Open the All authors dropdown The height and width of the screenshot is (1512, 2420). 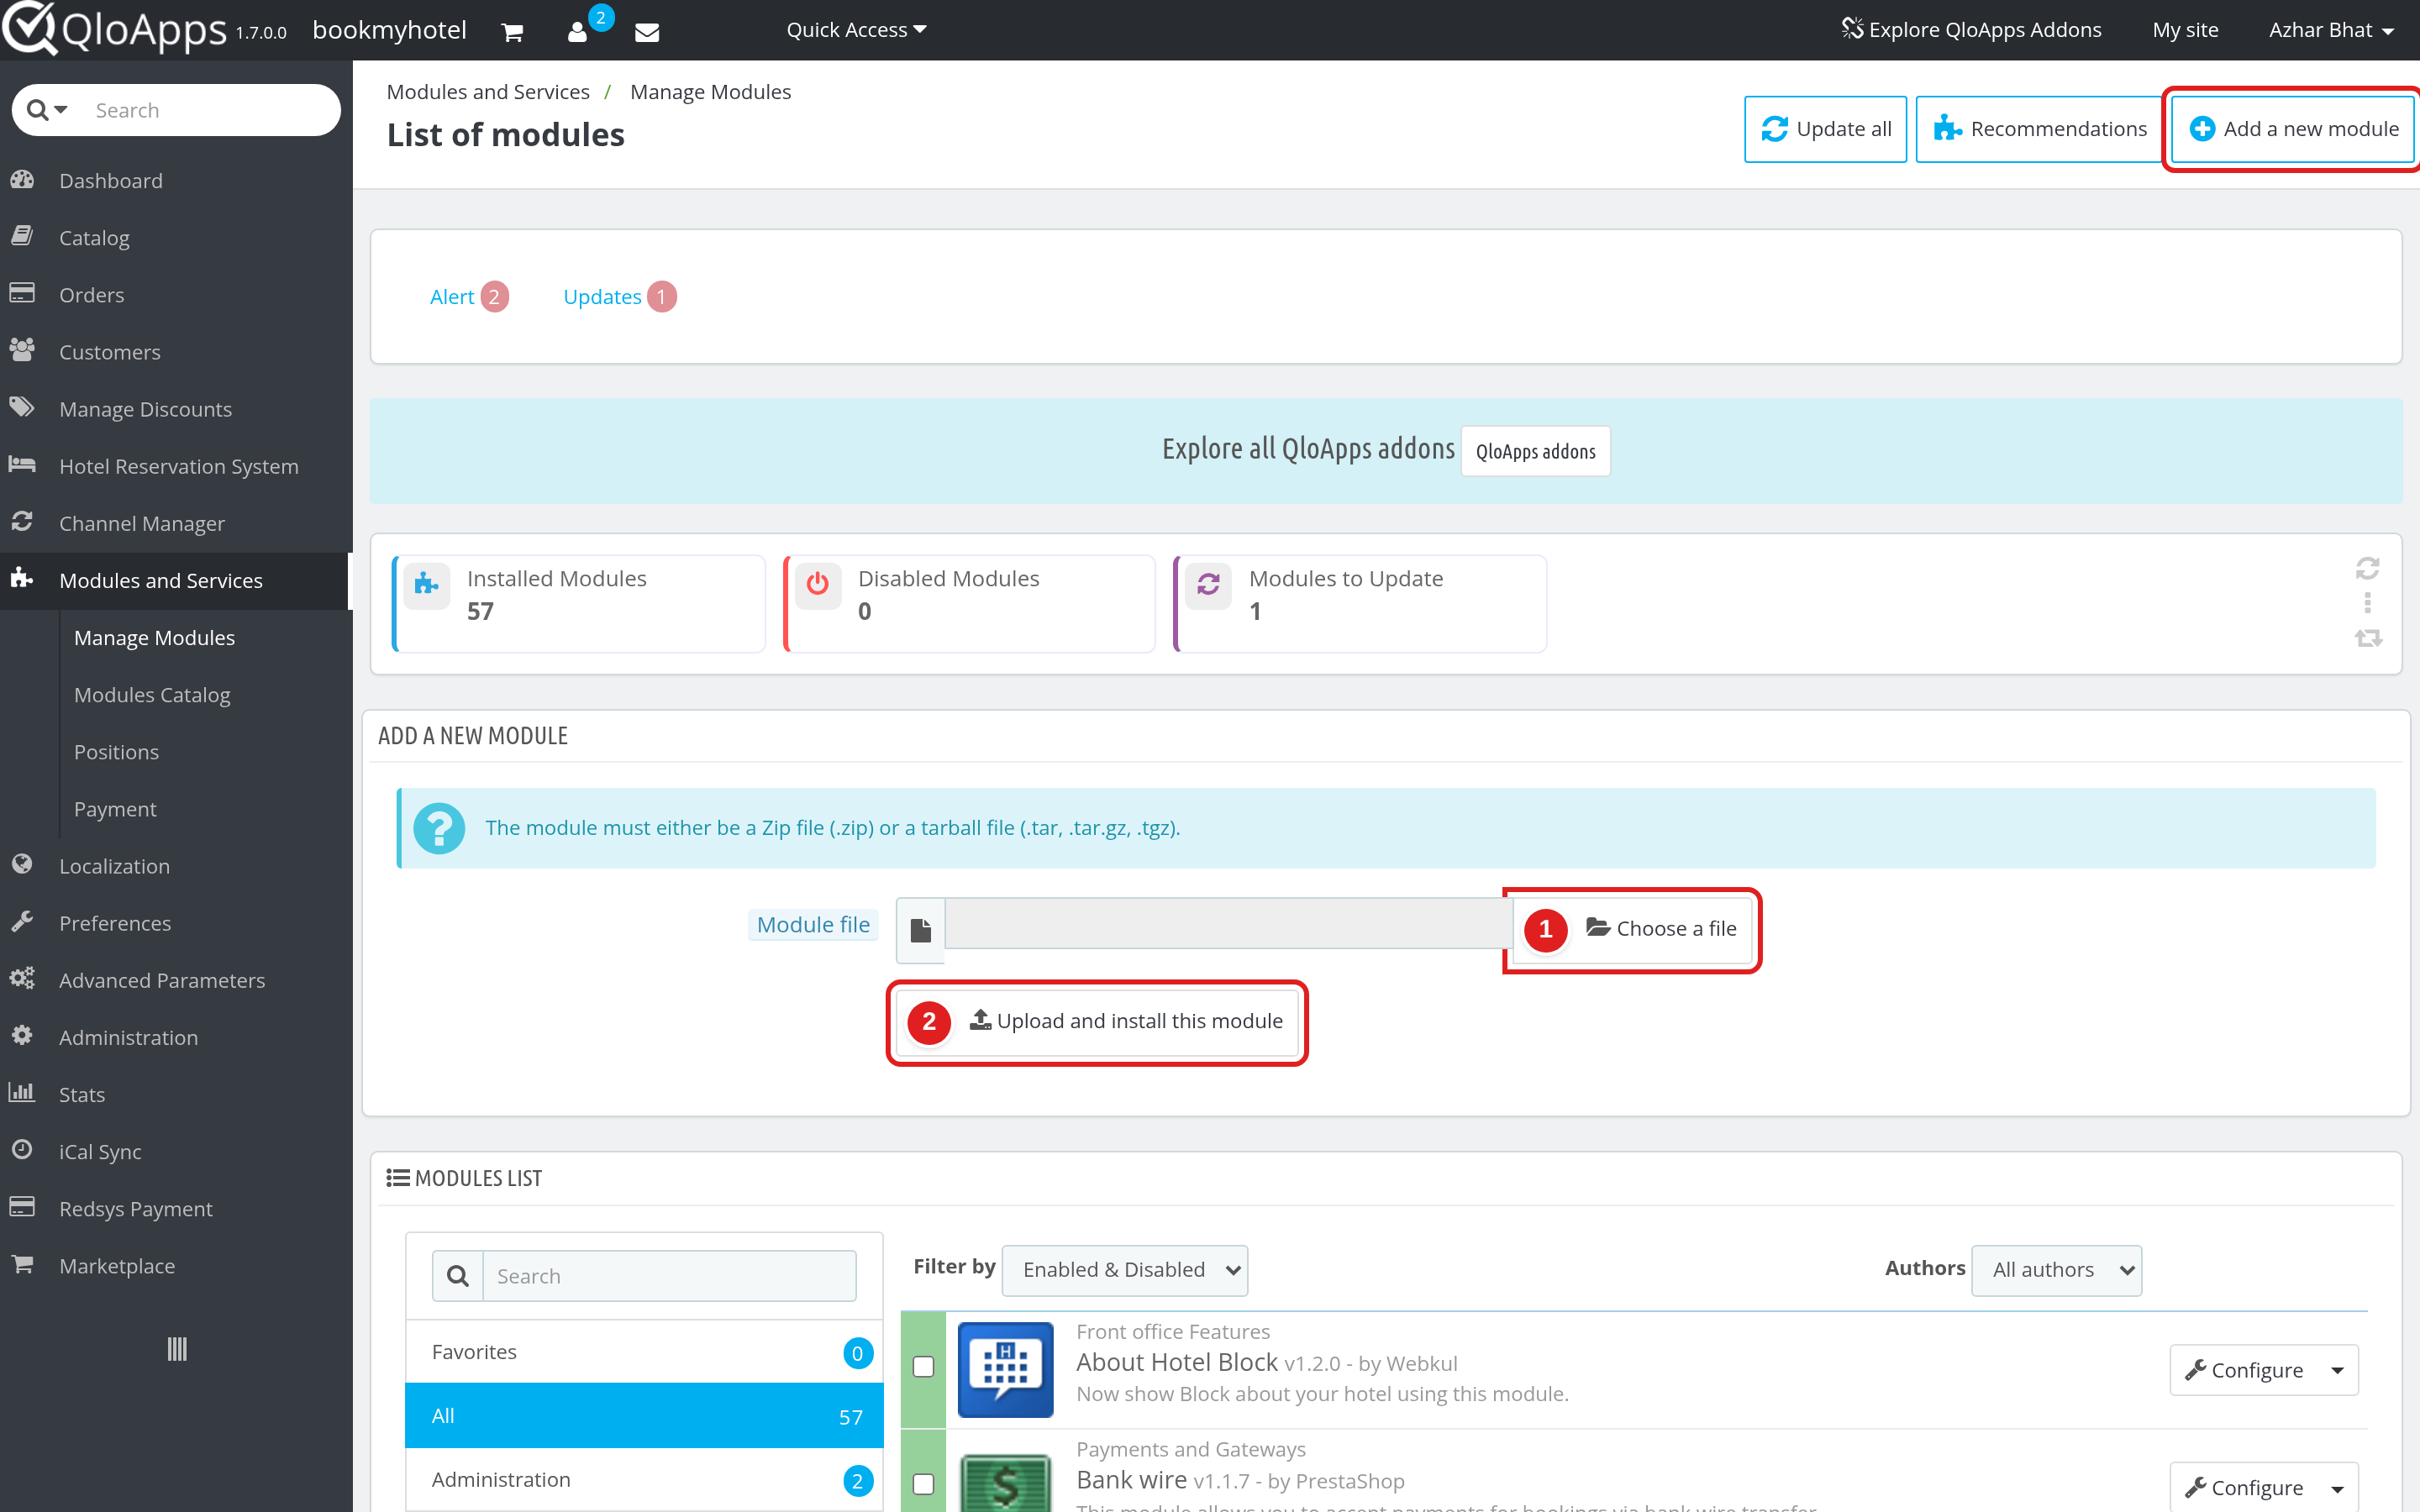2056,1270
